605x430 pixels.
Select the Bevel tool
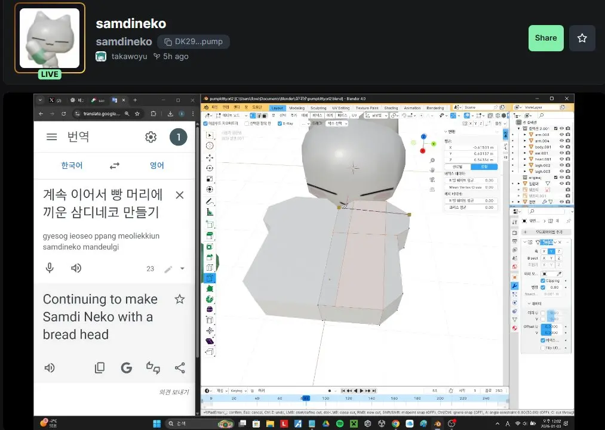[x=210, y=258]
